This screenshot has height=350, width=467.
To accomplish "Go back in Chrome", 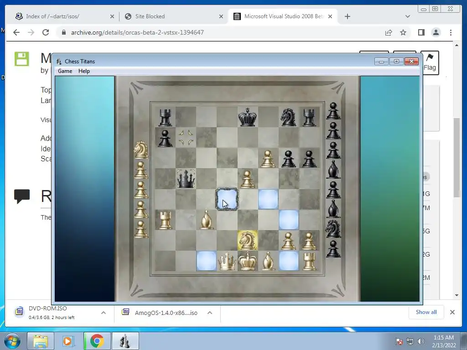I will pyautogui.click(x=16, y=32).
